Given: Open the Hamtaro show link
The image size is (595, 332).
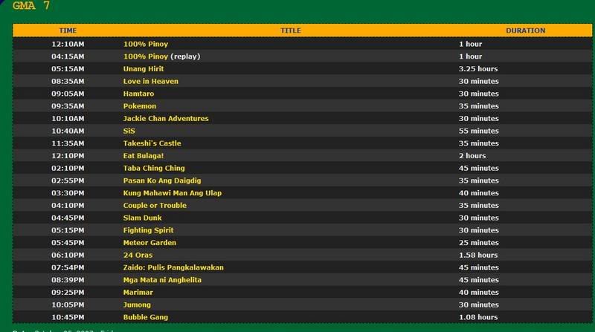Looking at the screenshot, I should (138, 94).
